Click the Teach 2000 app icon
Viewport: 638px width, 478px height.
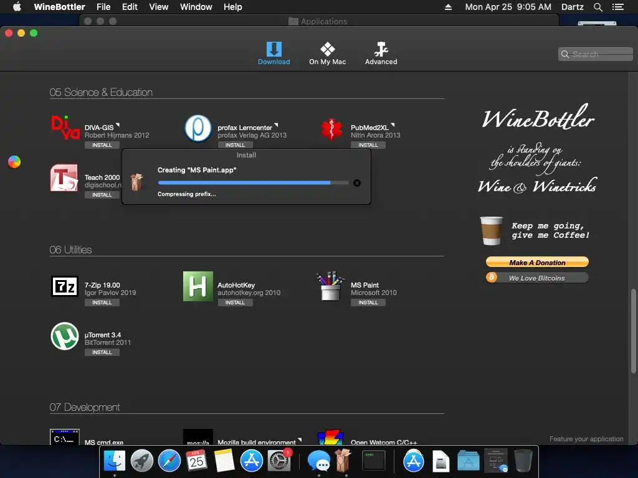[x=64, y=177]
